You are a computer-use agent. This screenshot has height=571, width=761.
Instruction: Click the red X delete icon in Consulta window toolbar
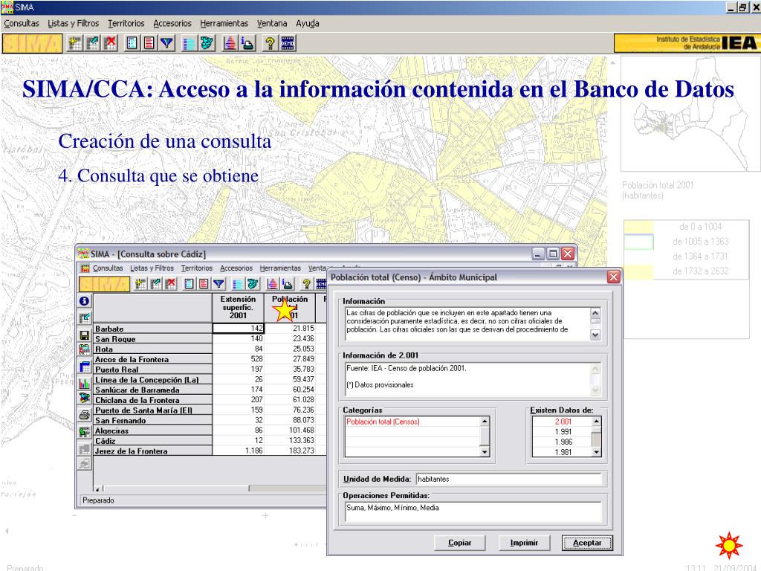click(x=170, y=283)
